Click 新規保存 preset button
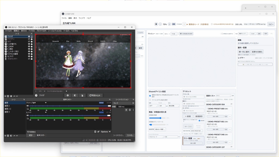 click(x=199, y=116)
